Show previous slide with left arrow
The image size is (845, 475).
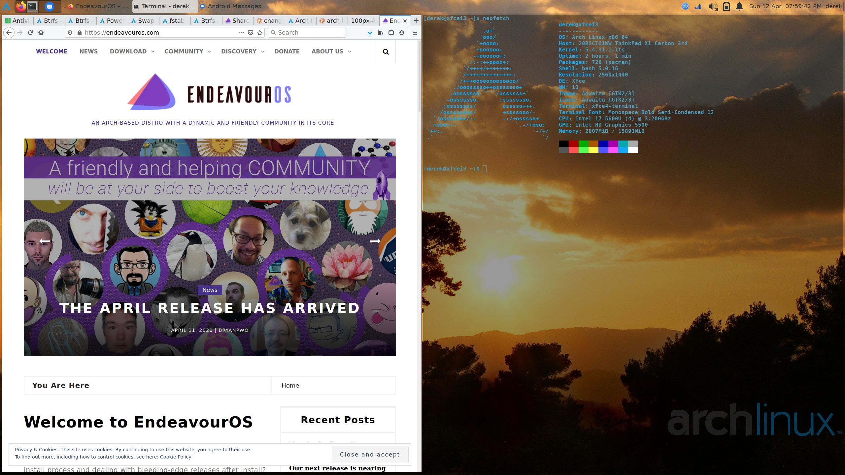(x=45, y=241)
